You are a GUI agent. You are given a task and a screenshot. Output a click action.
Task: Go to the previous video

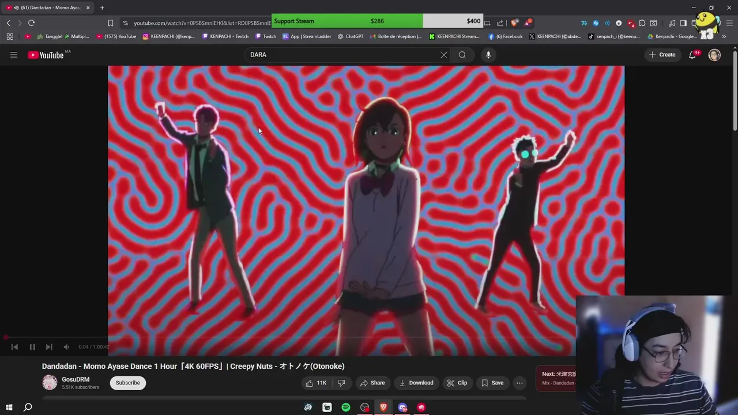(15, 347)
